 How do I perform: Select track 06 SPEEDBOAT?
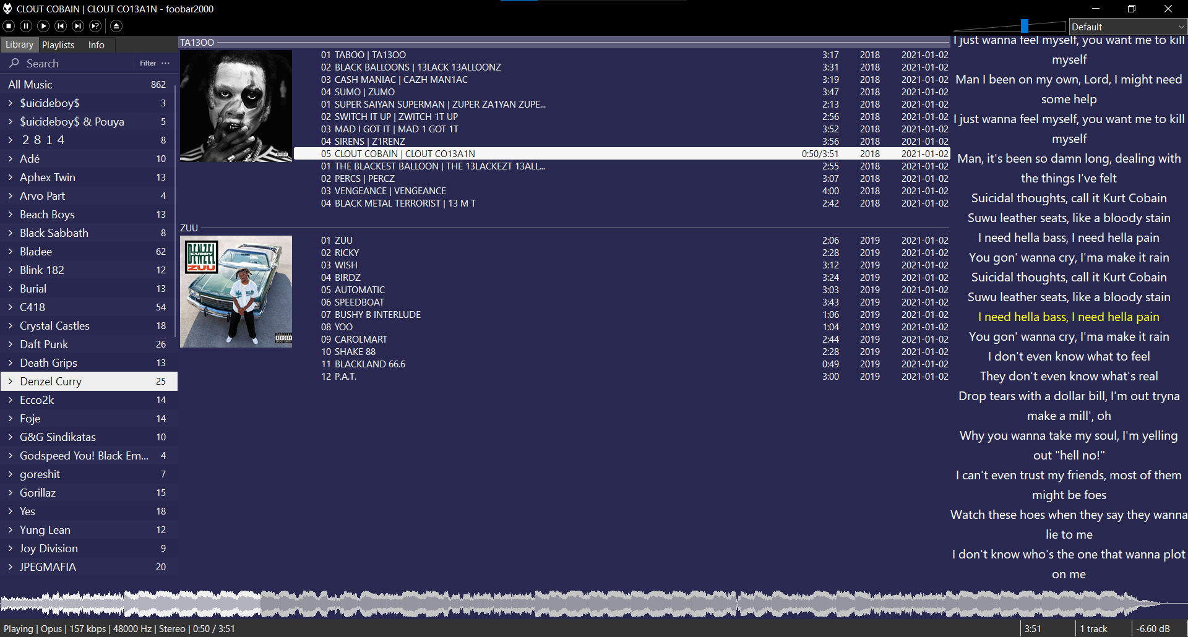point(622,302)
